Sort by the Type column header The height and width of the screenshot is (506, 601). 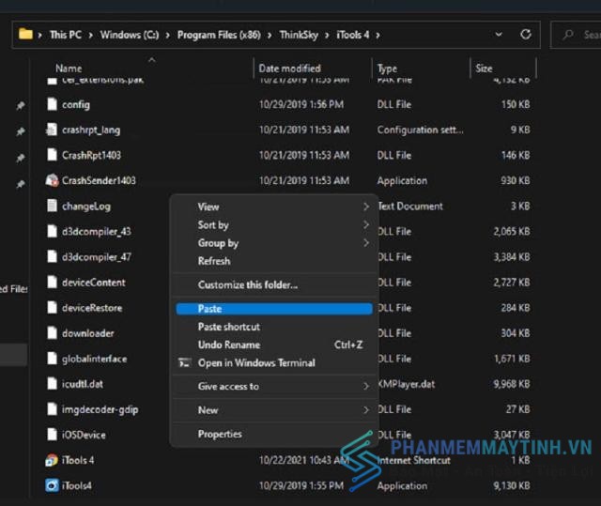421,69
